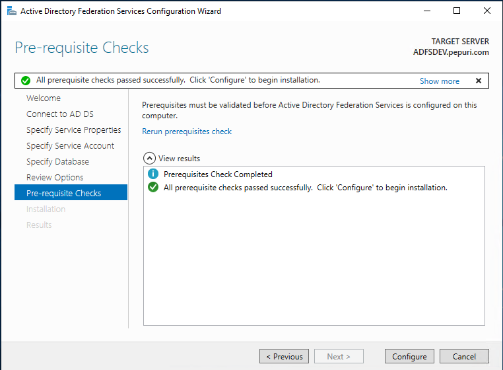
Task: Click the banner message about prerequisite checks passing
Action: pos(178,80)
